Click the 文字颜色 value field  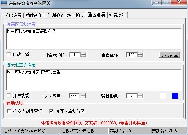click(74, 96)
